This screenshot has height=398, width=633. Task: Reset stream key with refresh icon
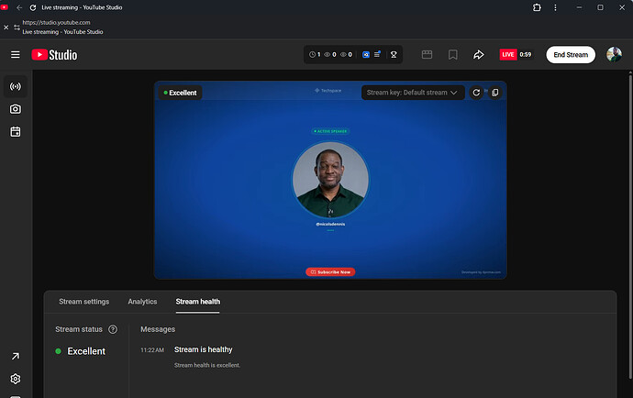(x=476, y=93)
